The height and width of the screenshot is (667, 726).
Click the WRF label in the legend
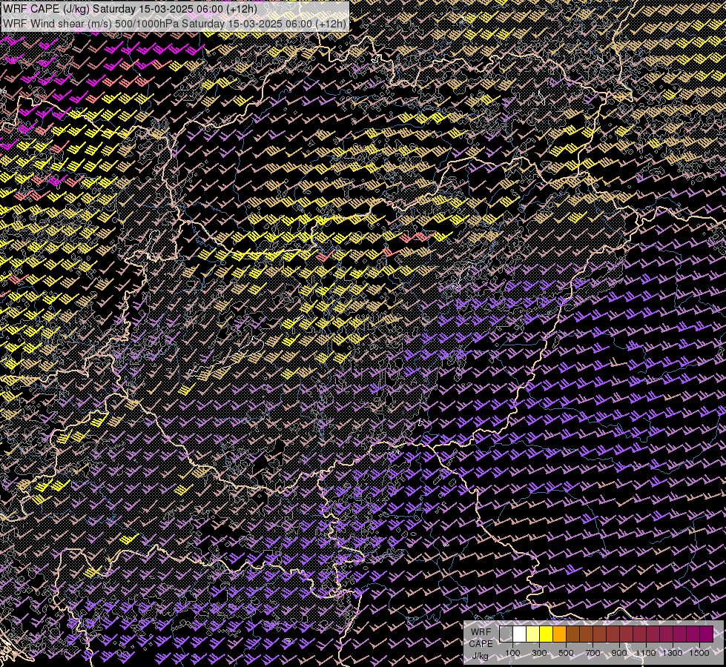pos(481,632)
